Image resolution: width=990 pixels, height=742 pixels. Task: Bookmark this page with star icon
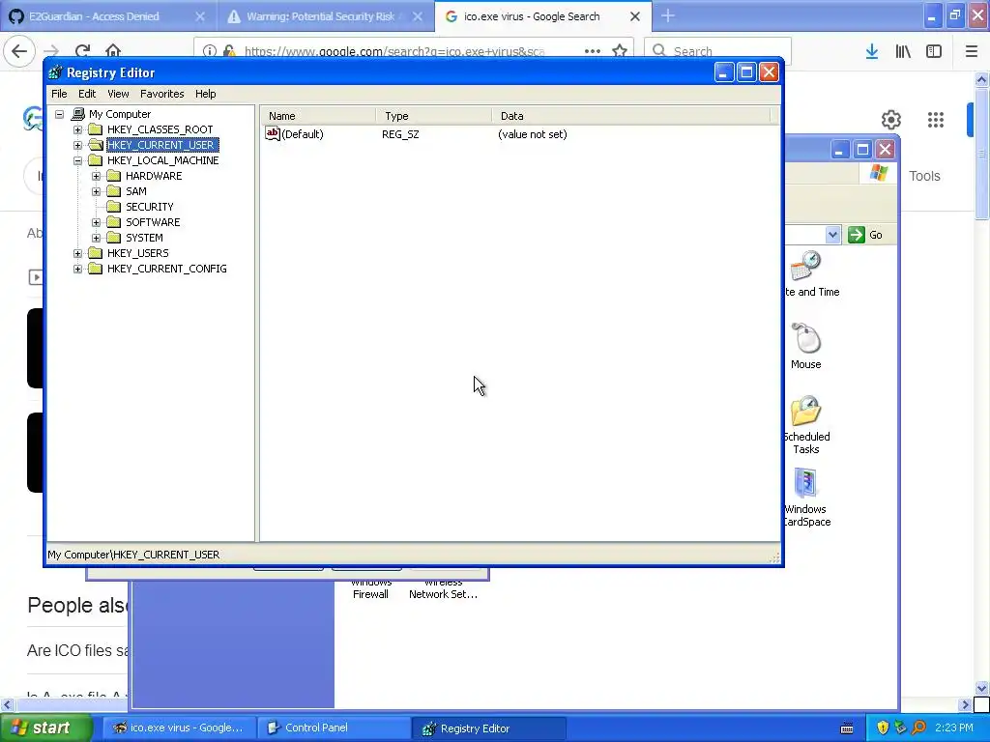tap(620, 51)
